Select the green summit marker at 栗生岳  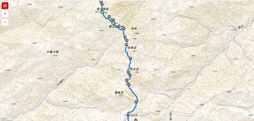113,23
